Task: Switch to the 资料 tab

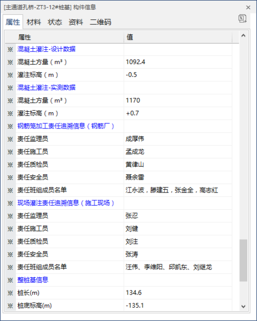Action: tap(76, 22)
